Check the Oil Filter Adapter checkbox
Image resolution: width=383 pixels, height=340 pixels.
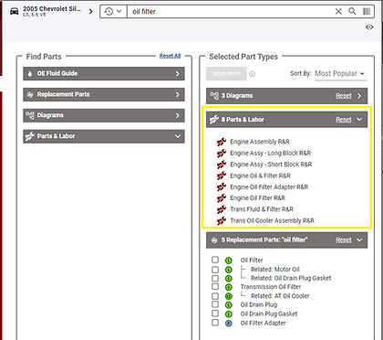click(215, 323)
